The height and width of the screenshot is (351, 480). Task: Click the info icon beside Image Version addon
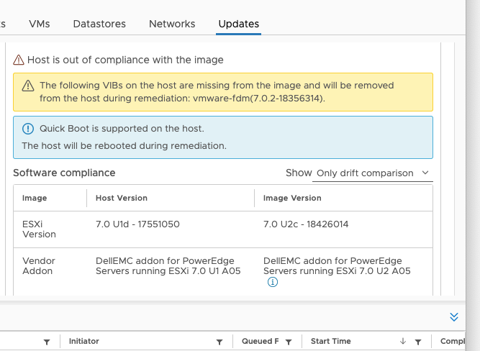[x=273, y=282]
